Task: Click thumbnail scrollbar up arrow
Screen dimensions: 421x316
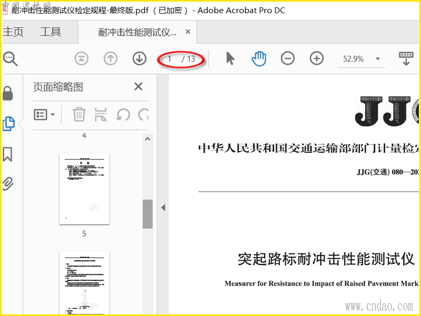Action: [x=147, y=139]
